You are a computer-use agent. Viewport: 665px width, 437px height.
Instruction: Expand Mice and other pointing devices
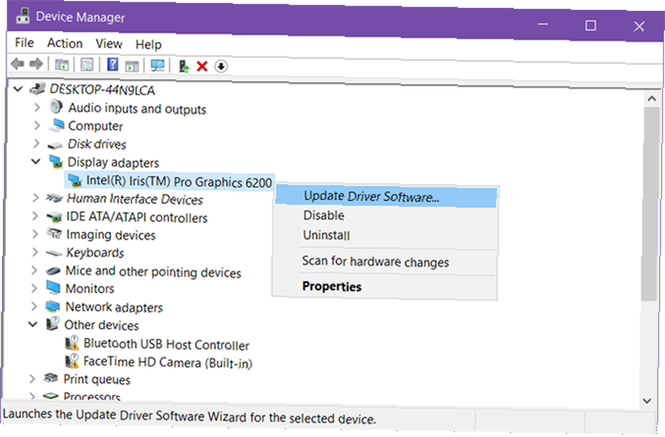(x=35, y=270)
